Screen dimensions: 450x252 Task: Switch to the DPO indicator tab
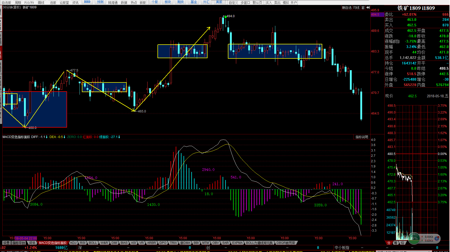(163, 243)
